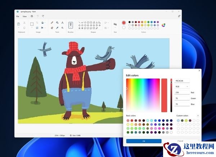Activate the Color 1 red circle

coord(124,23)
